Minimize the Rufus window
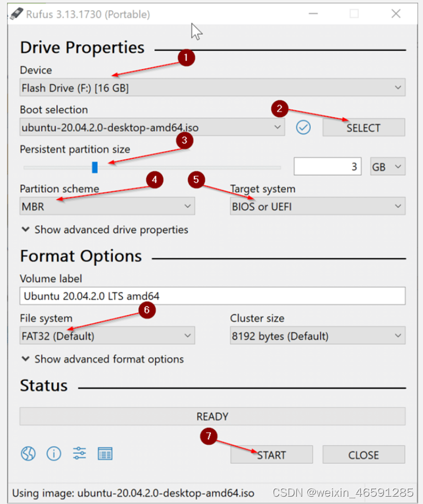Viewport: 423px width, 504px height. [x=313, y=14]
